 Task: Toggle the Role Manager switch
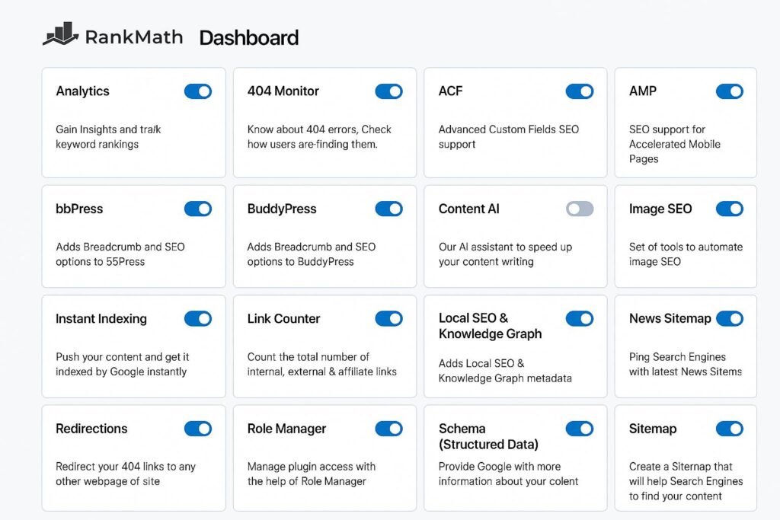click(x=388, y=429)
